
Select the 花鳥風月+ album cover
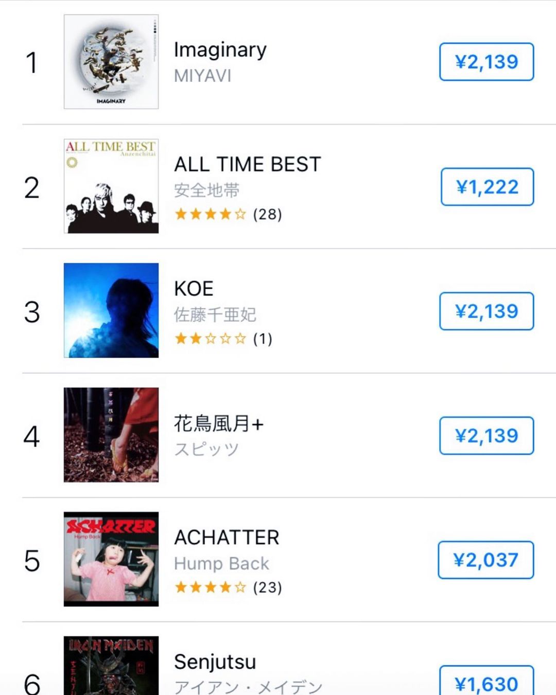(x=111, y=435)
